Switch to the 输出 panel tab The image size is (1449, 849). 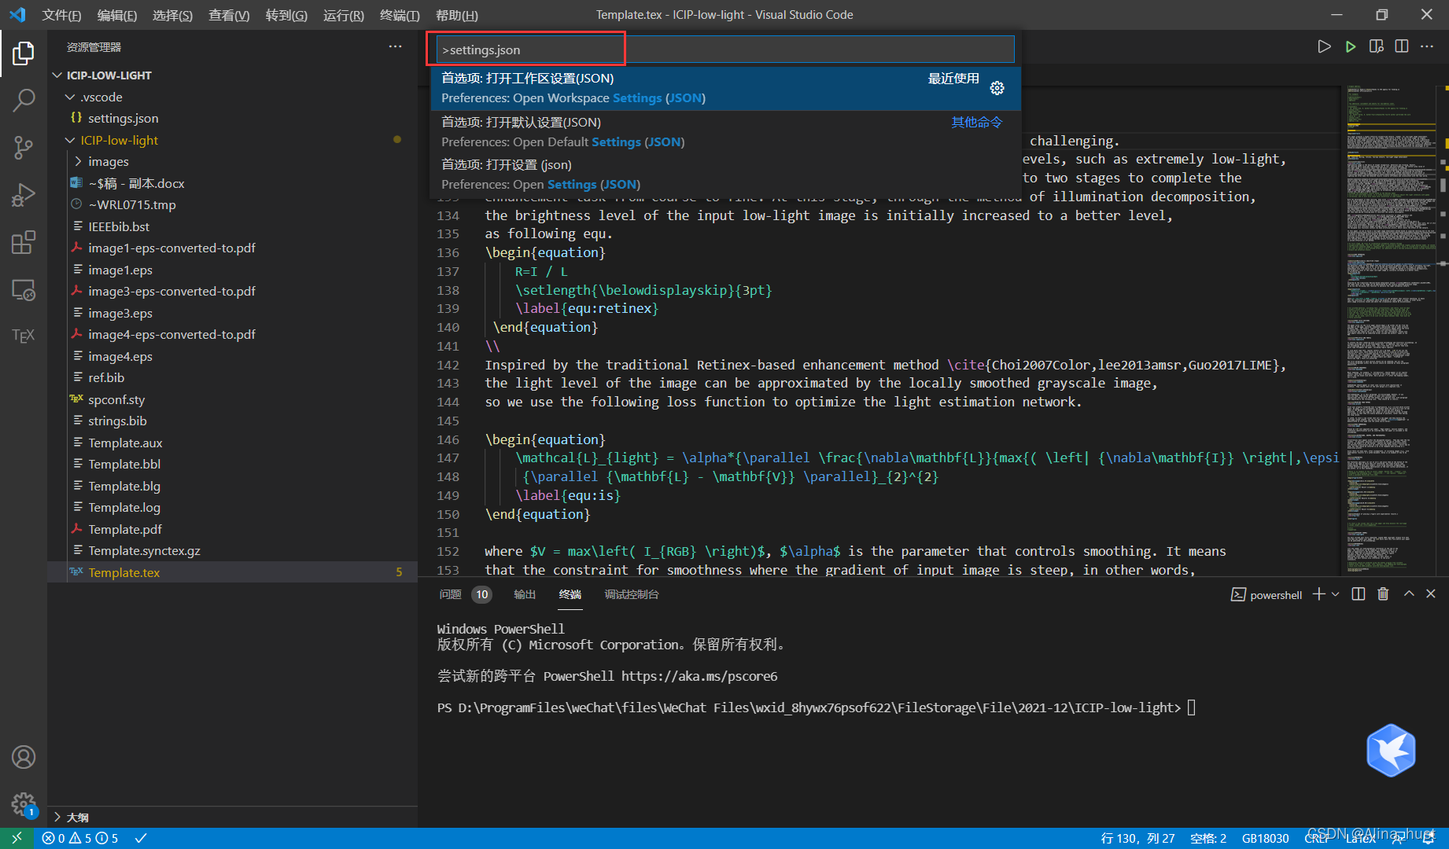point(525,594)
